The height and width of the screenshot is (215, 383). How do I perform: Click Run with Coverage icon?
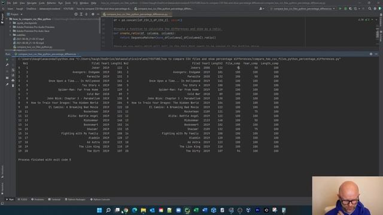351,9
